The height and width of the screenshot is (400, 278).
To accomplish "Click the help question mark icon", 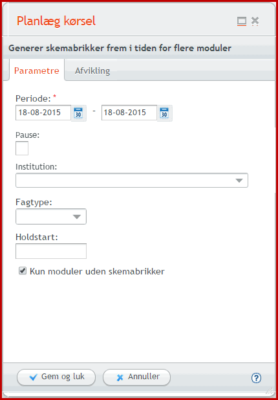I will [x=256, y=377].
